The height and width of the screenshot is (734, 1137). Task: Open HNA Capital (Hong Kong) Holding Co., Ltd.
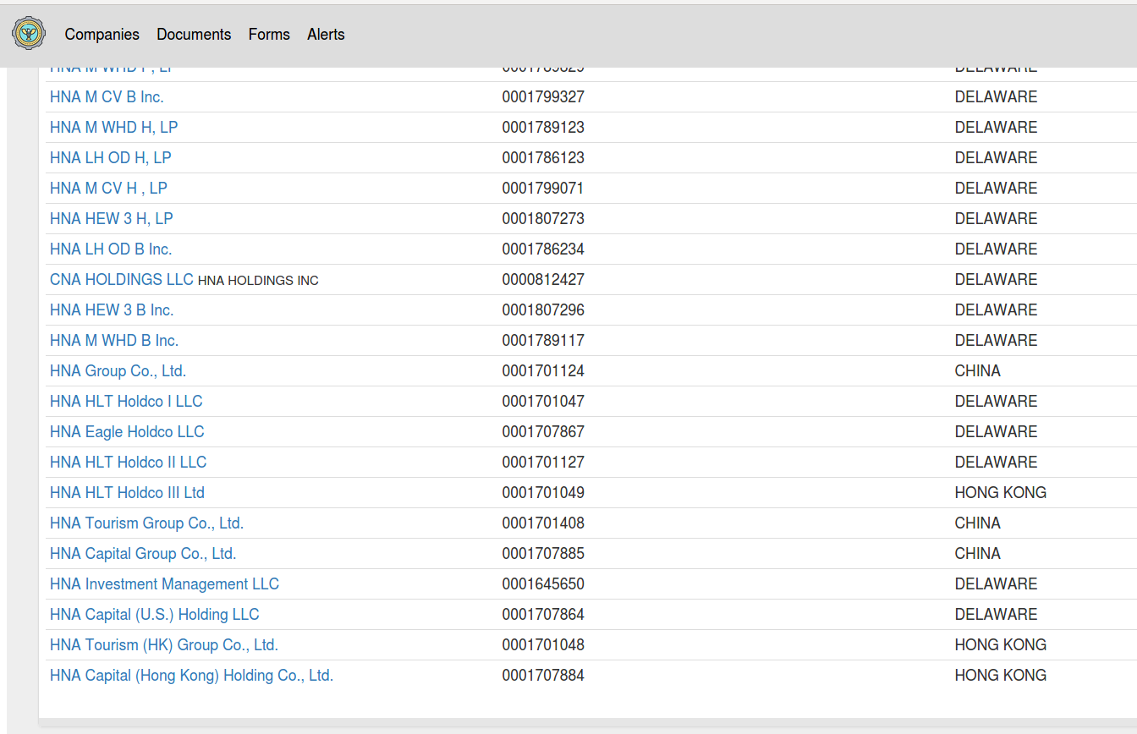tap(191, 676)
